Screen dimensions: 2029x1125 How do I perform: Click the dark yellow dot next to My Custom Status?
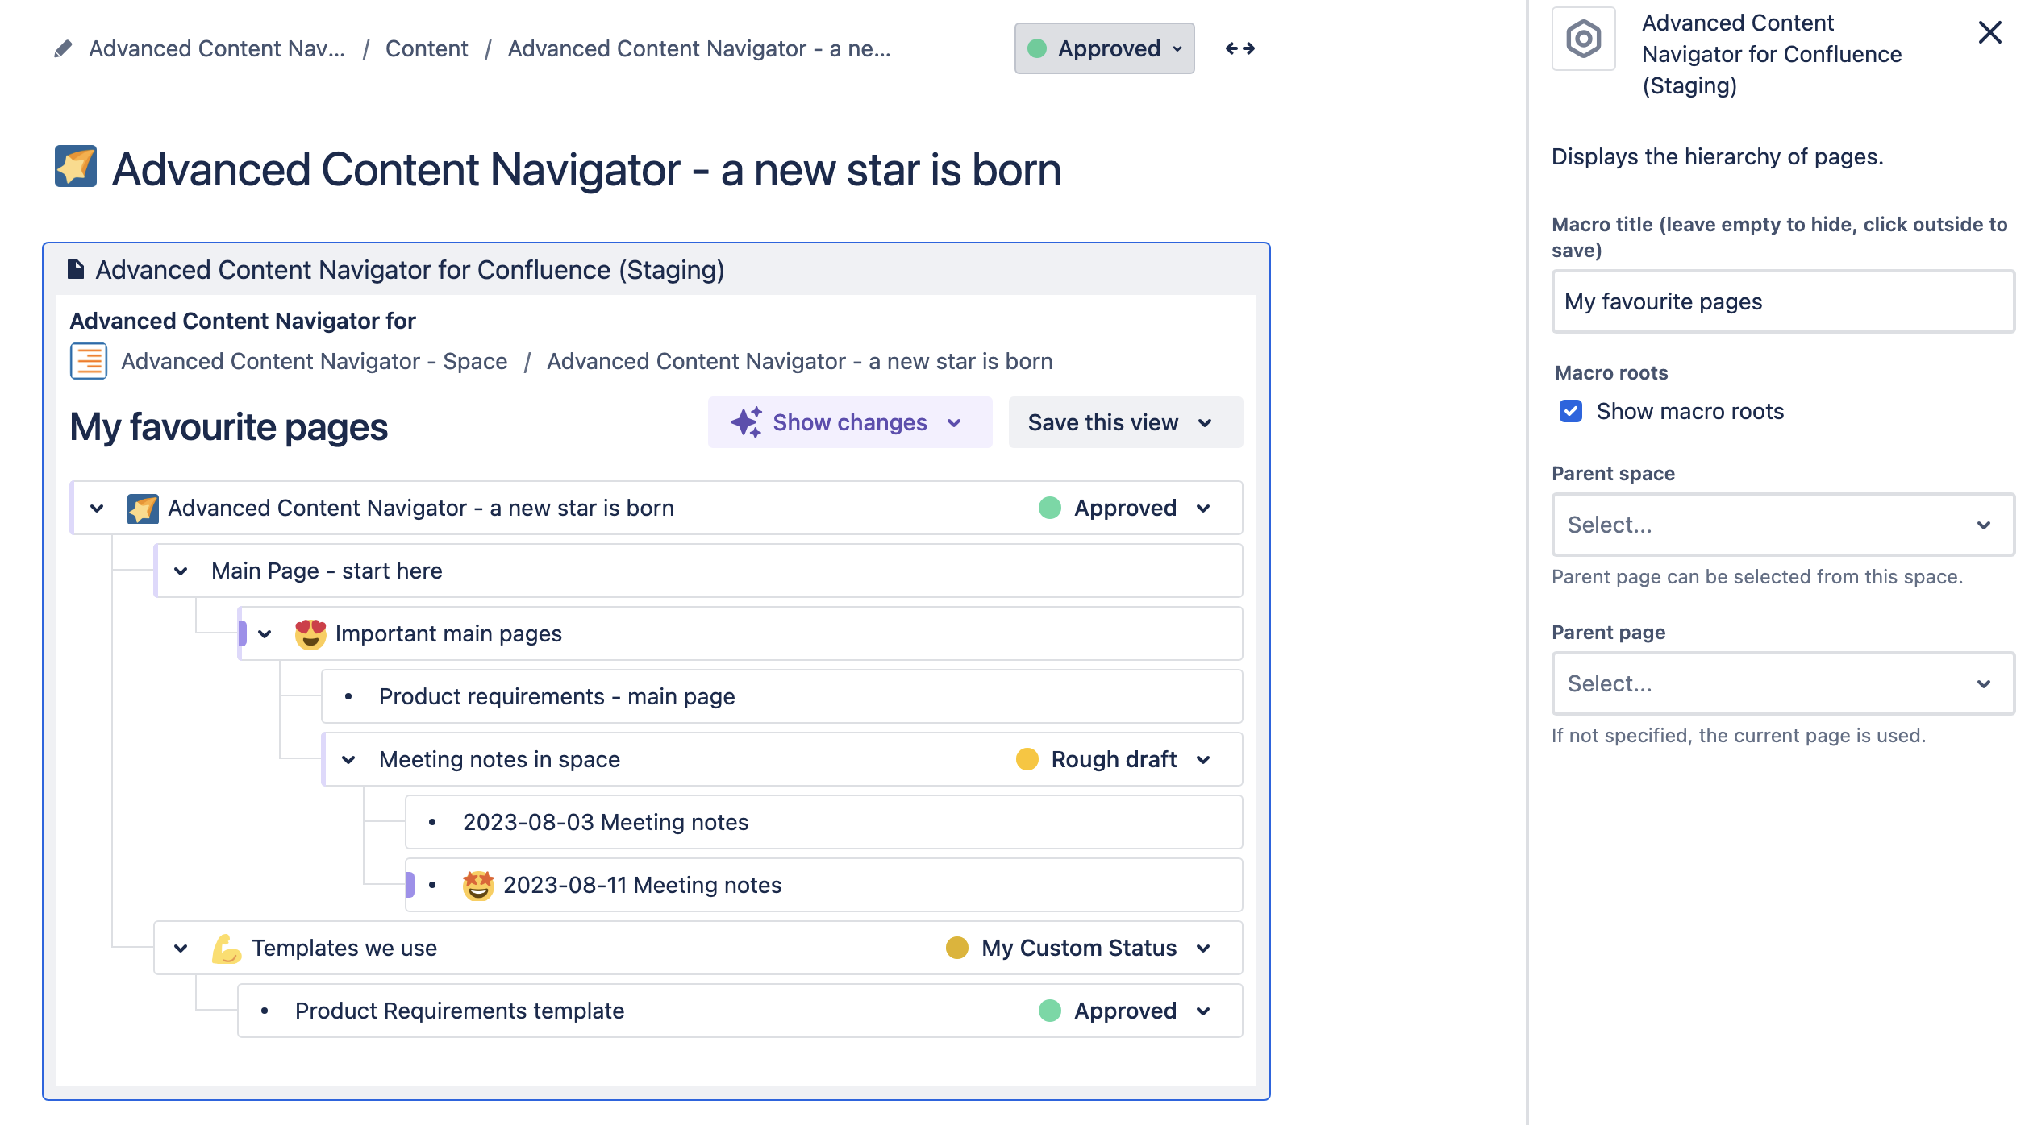[956, 948]
